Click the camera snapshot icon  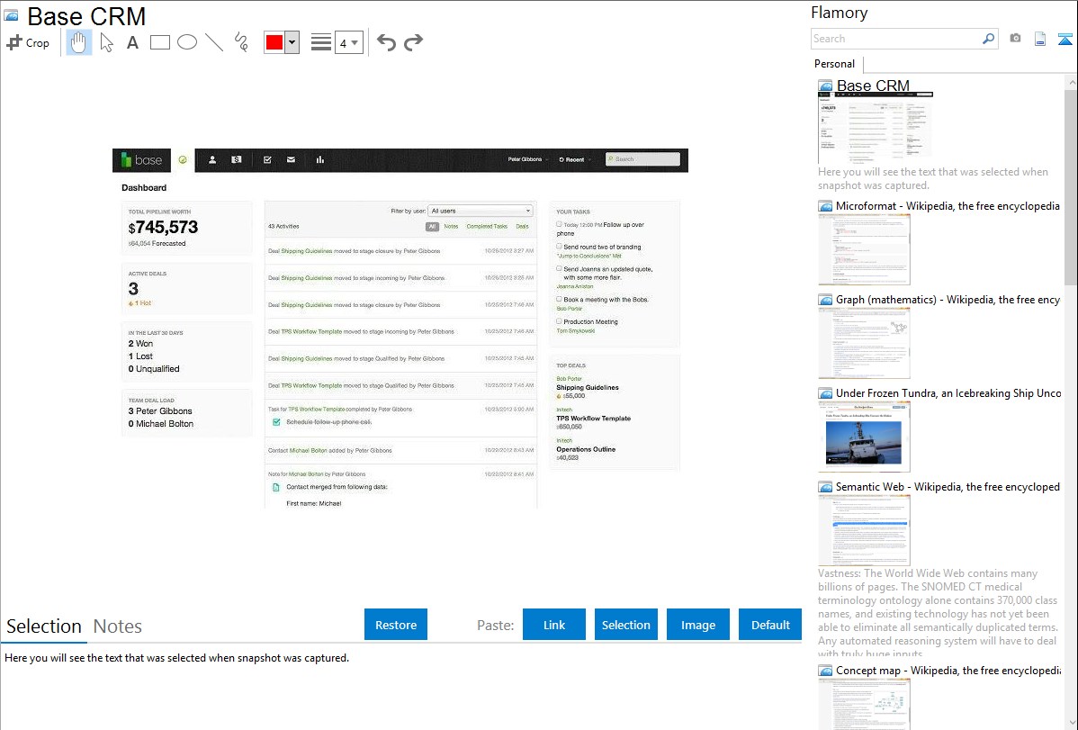point(1015,39)
